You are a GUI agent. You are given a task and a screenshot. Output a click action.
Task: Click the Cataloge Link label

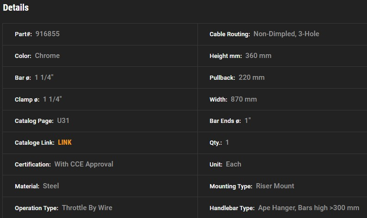(x=35, y=142)
